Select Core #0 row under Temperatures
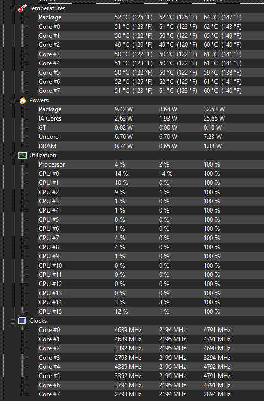The image size is (264, 401). coord(151,27)
